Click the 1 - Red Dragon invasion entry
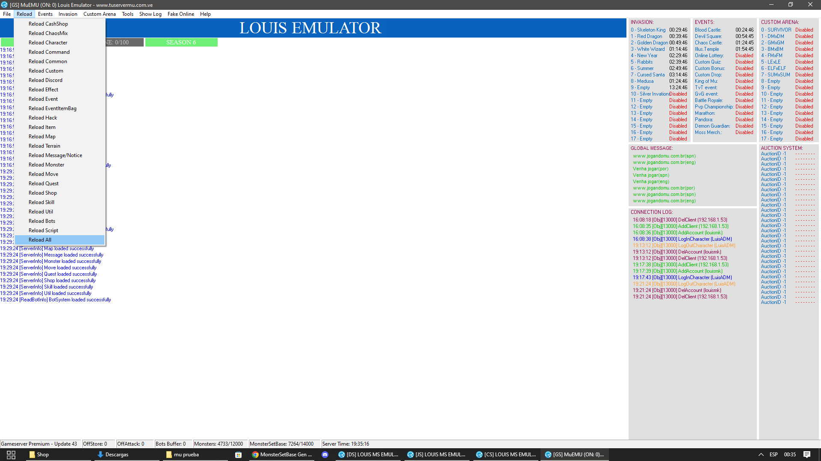The height and width of the screenshot is (461, 821). (659, 36)
